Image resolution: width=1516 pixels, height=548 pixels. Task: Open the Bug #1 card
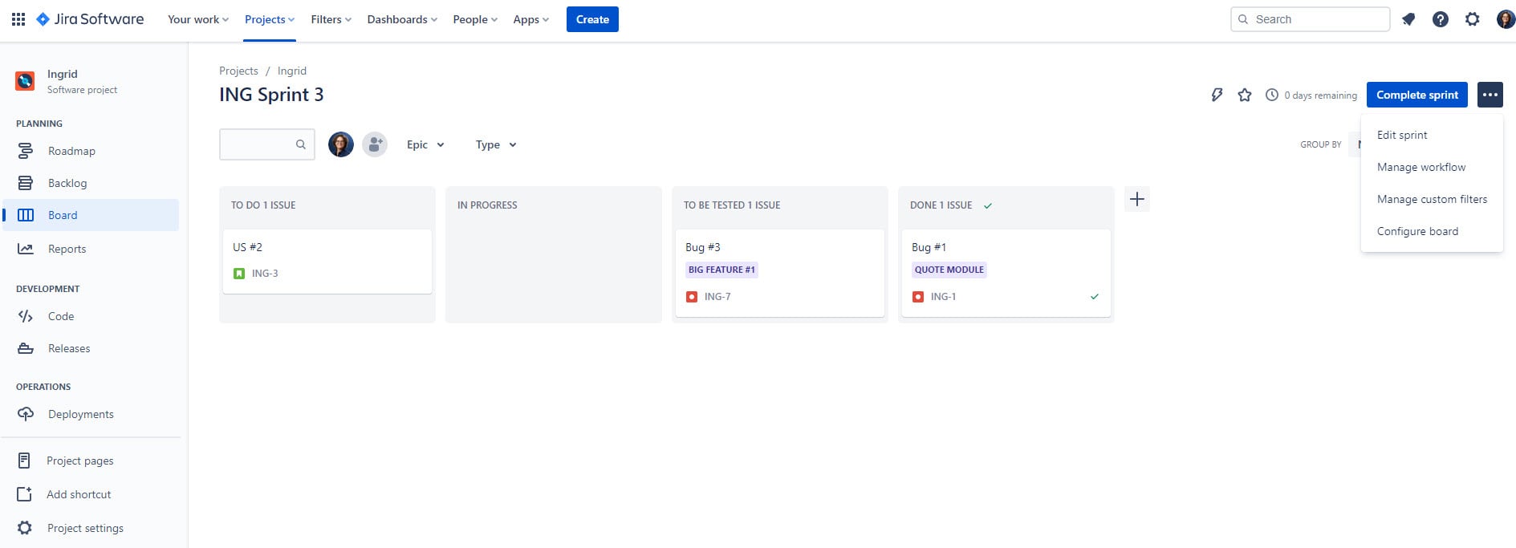tap(1006, 273)
